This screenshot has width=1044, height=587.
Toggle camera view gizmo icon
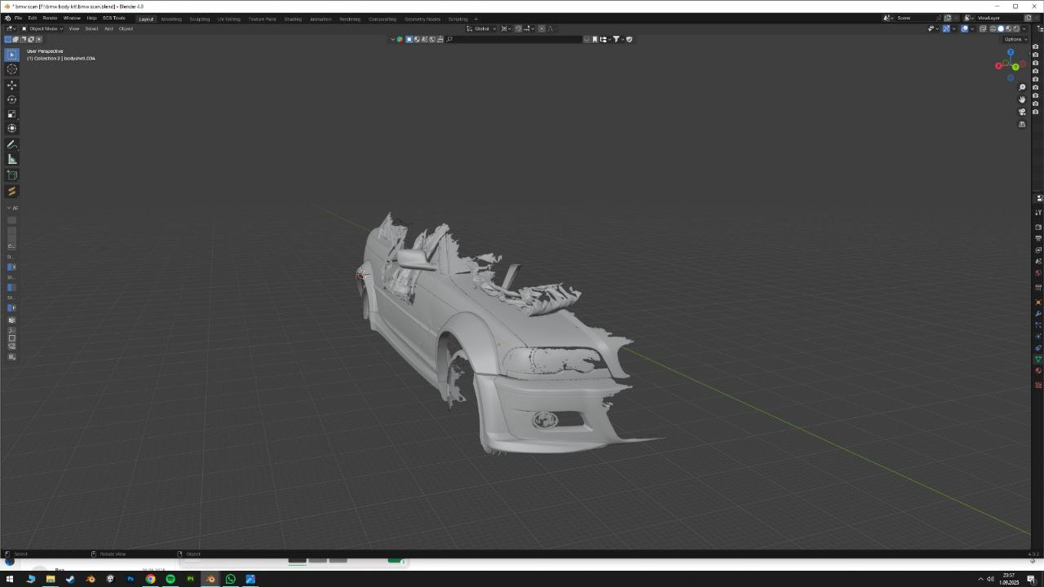tap(1022, 112)
